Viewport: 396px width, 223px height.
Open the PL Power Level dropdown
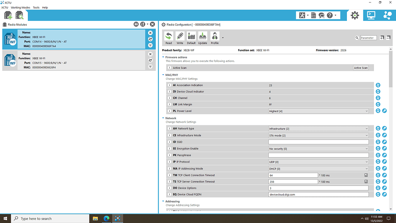coord(319,111)
